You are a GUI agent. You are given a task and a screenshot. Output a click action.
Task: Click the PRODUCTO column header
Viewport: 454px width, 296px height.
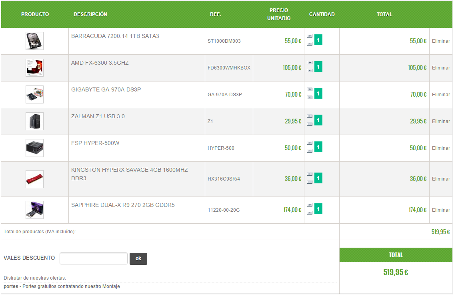tap(35, 14)
